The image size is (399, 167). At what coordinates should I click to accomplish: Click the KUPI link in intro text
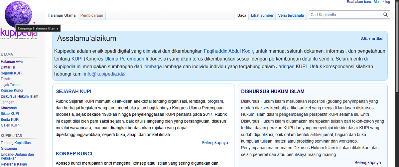(x=77, y=59)
